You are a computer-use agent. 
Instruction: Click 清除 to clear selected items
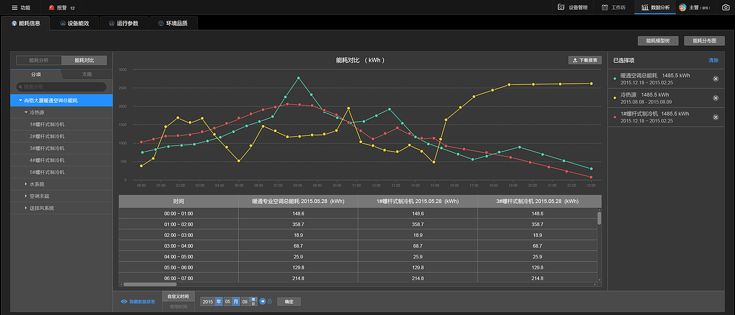pos(713,60)
